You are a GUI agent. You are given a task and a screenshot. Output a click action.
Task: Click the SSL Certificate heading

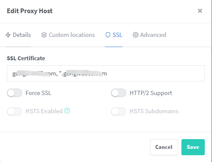pos(26,58)
